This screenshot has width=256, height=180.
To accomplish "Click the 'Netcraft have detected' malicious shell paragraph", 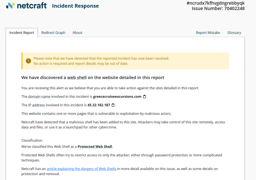I will click(x=123, y=124).
